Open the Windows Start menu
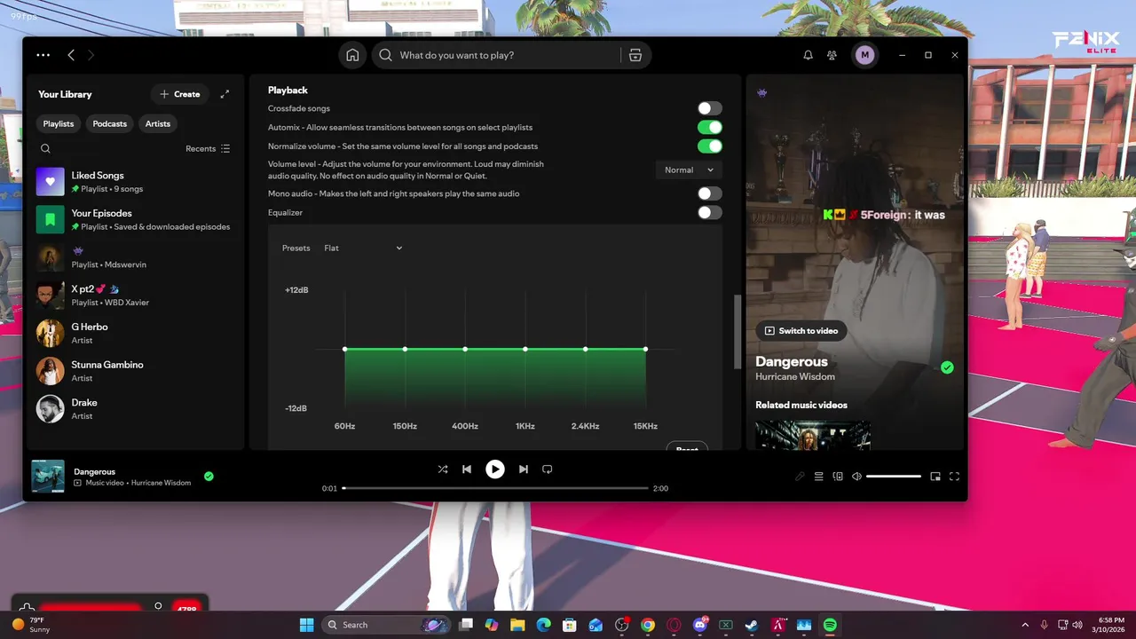This screenshot has width=1136, height=639. pyautogui.click(x=306, y=625)
